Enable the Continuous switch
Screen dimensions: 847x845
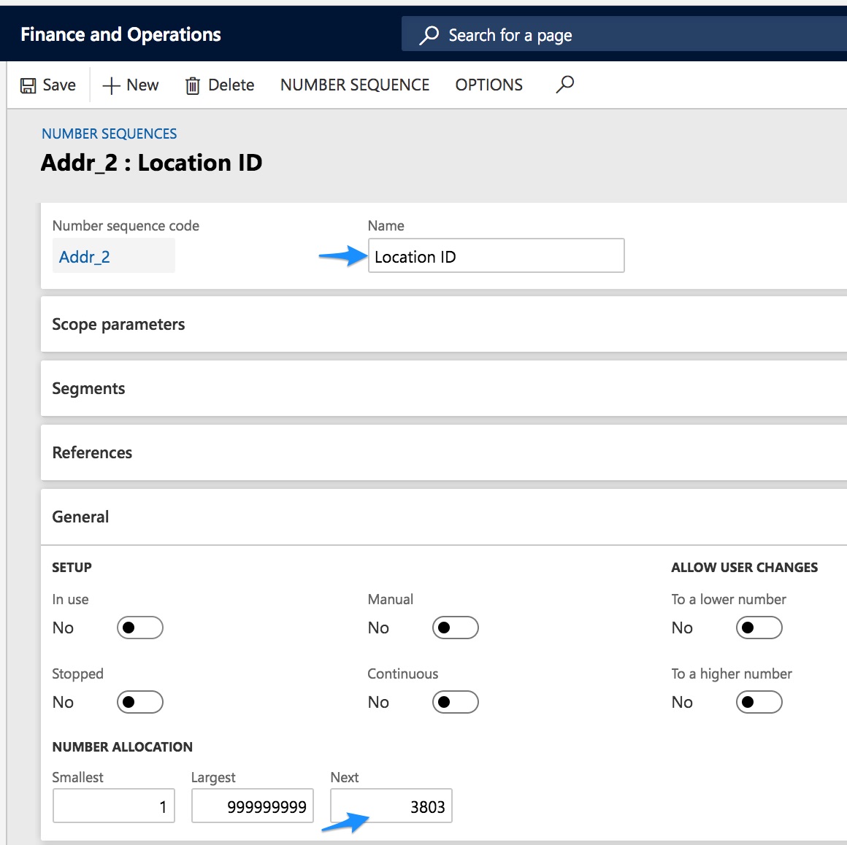[x=456, y=702]
